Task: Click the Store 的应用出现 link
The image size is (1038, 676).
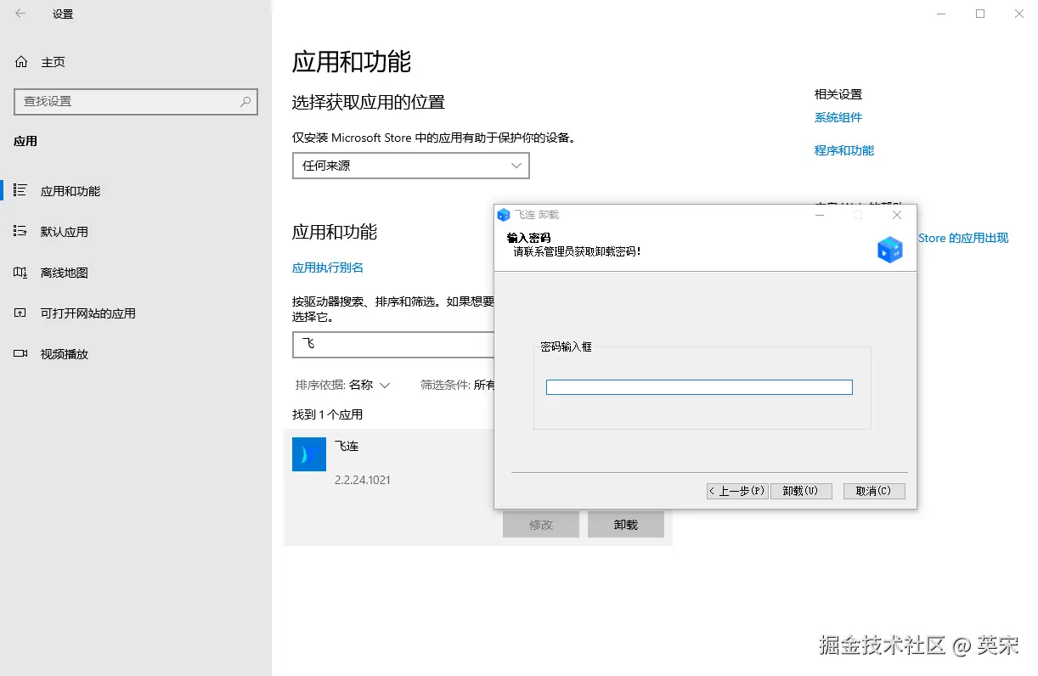Action: coord(963,238)
